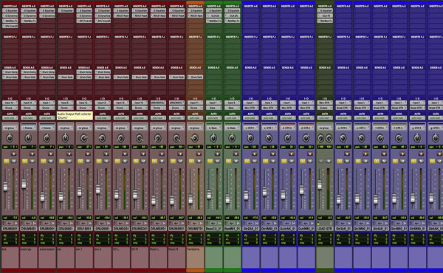443x273 pixels.
Task: Click the pan knob on the BassCU_01 track
Action: coord(213,138)
